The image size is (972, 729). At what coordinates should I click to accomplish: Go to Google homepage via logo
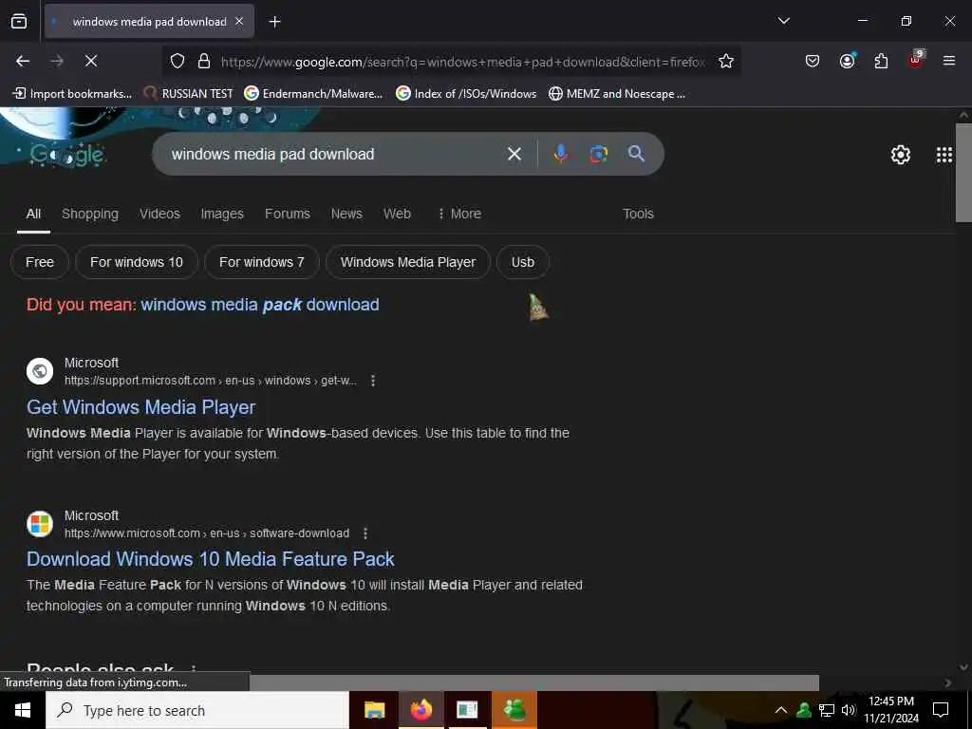[67, 155]
